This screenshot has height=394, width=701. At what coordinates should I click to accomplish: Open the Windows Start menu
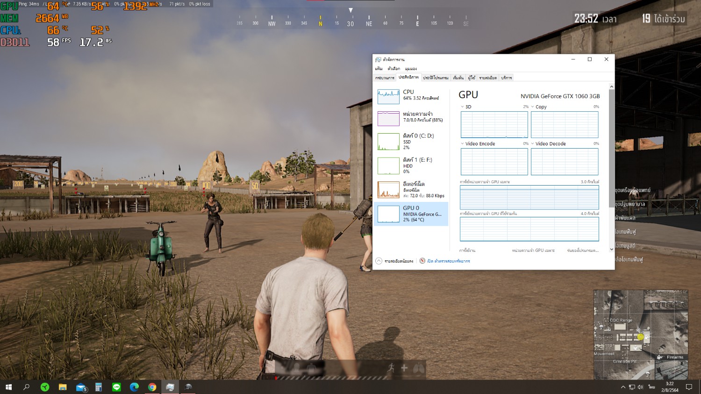8,387
